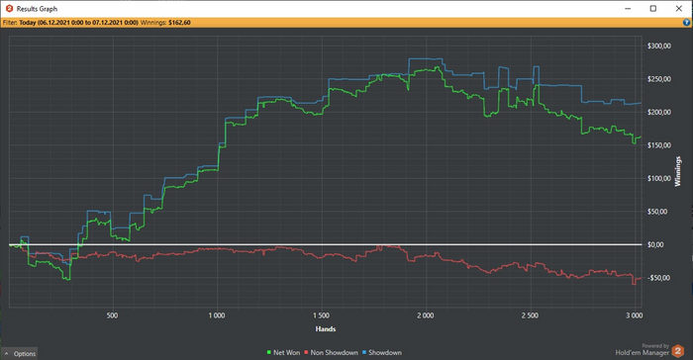
Task: Toggle the Non Showdown red legend swatch
Action: 306,352
